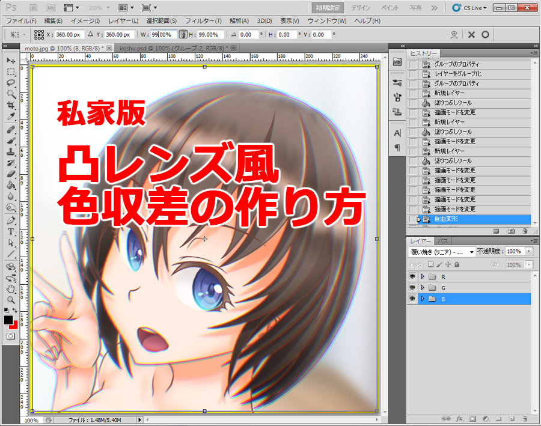Image resolution: width=541 pixels, height=426 pixels.
Task: Click the foreground black color swatch
Action: coord(8,320)
